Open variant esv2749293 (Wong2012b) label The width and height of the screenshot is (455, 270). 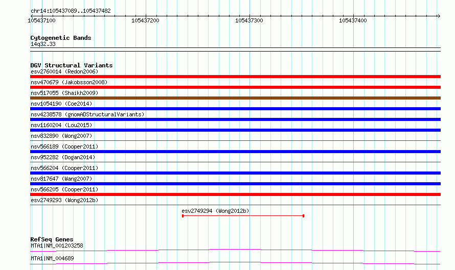[64, 200]
